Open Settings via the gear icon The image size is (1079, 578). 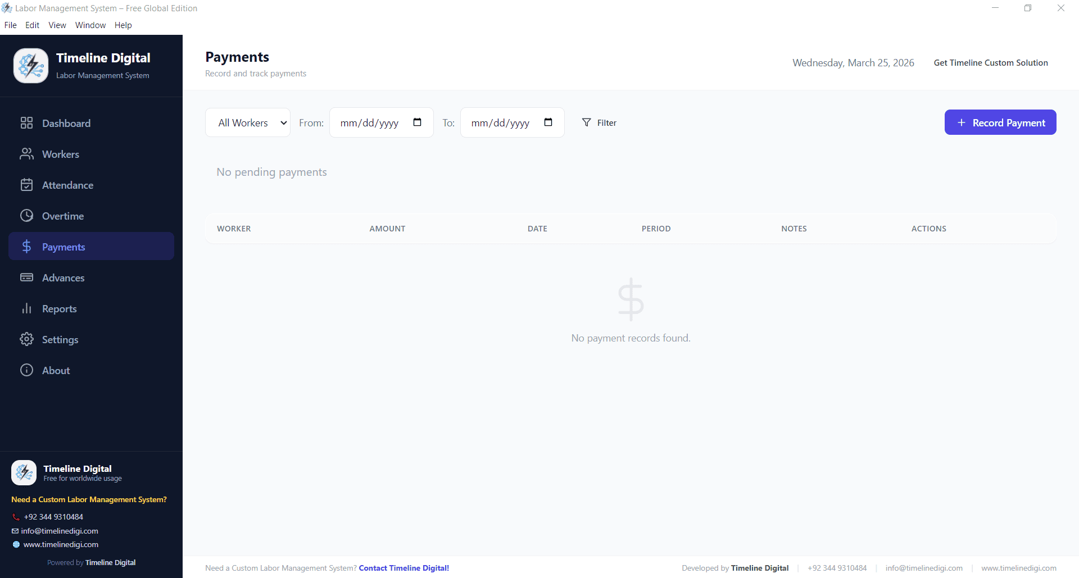click(x=27, y=339)
